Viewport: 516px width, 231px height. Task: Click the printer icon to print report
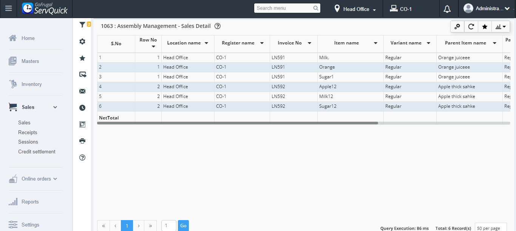point(82,141)
